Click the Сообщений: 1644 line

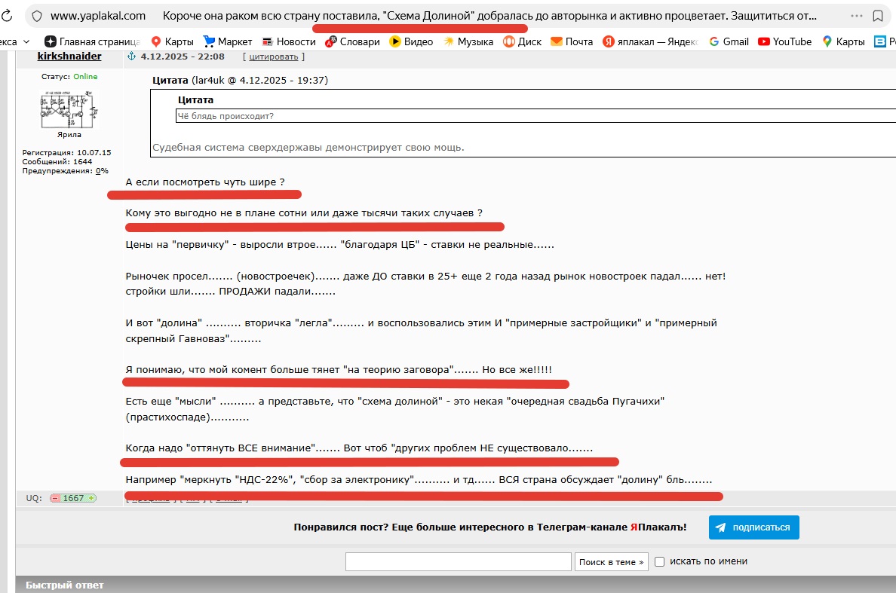pos(57,161)
